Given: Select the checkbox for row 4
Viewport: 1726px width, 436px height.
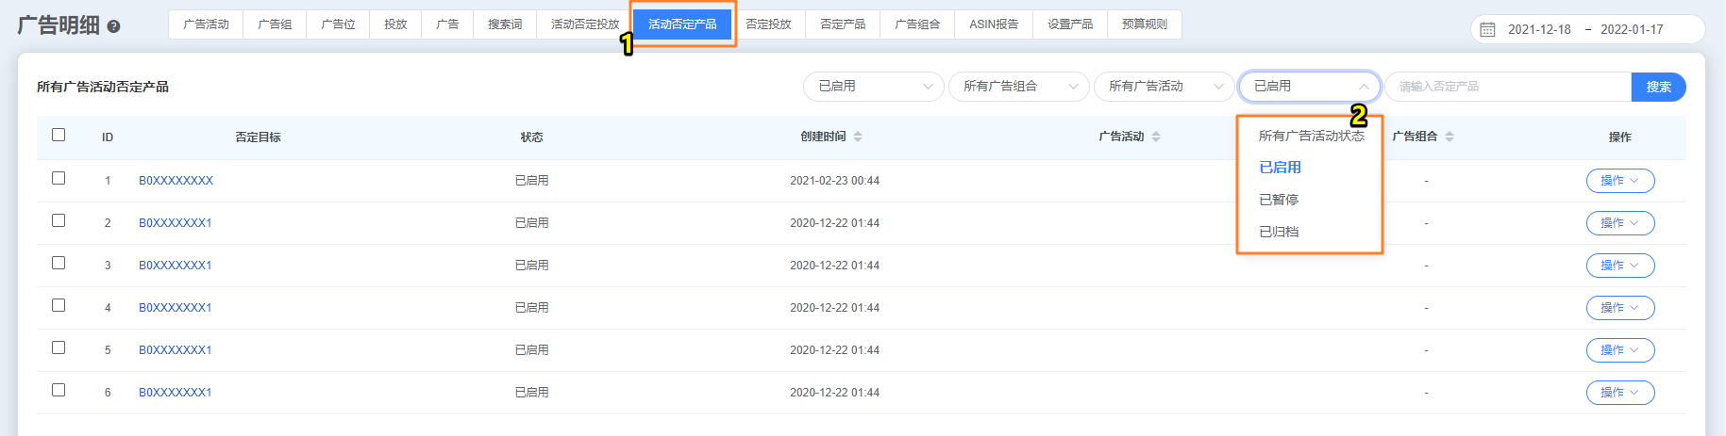Looking at the screenshot, I should click(59, 305).
